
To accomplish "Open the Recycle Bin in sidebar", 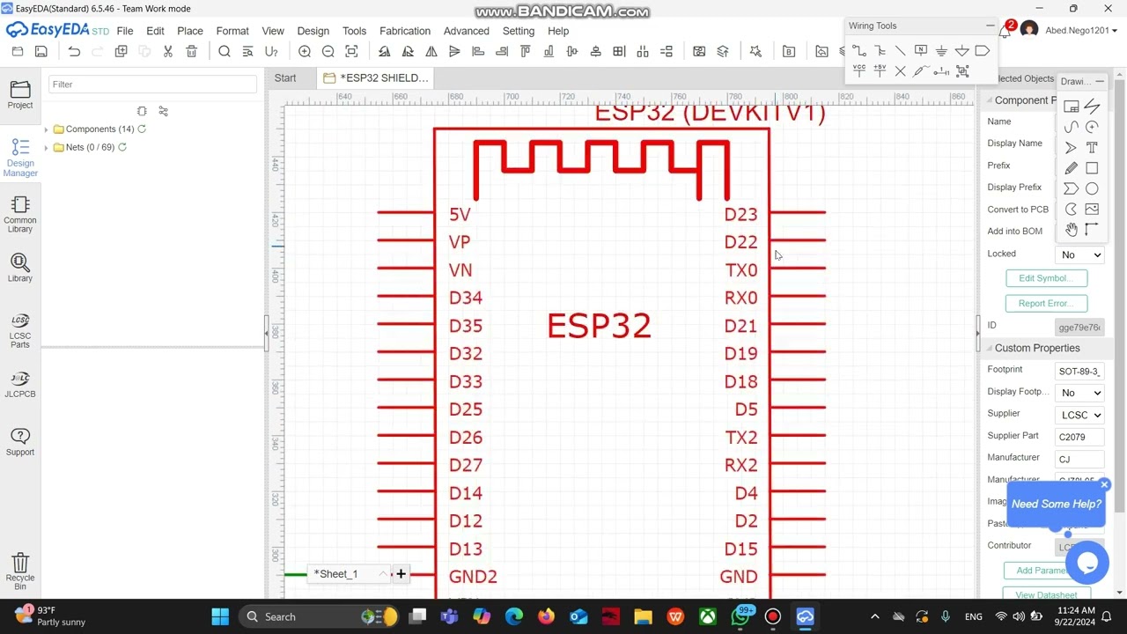I will point(20,571).
